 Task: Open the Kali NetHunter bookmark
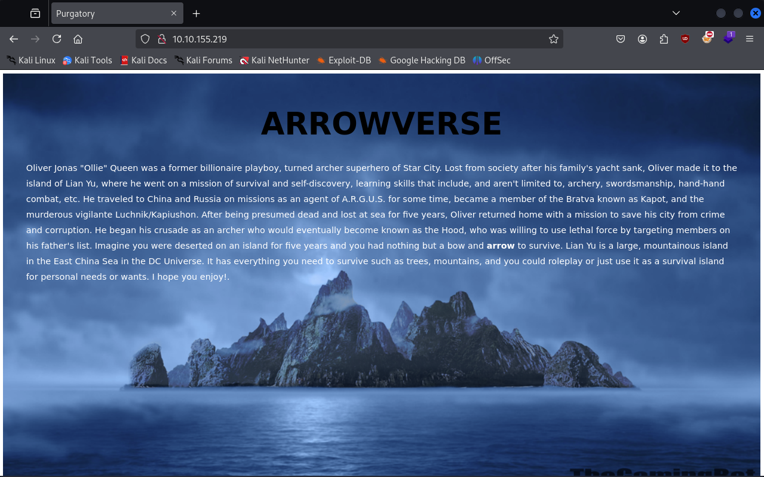pos(275,60)
